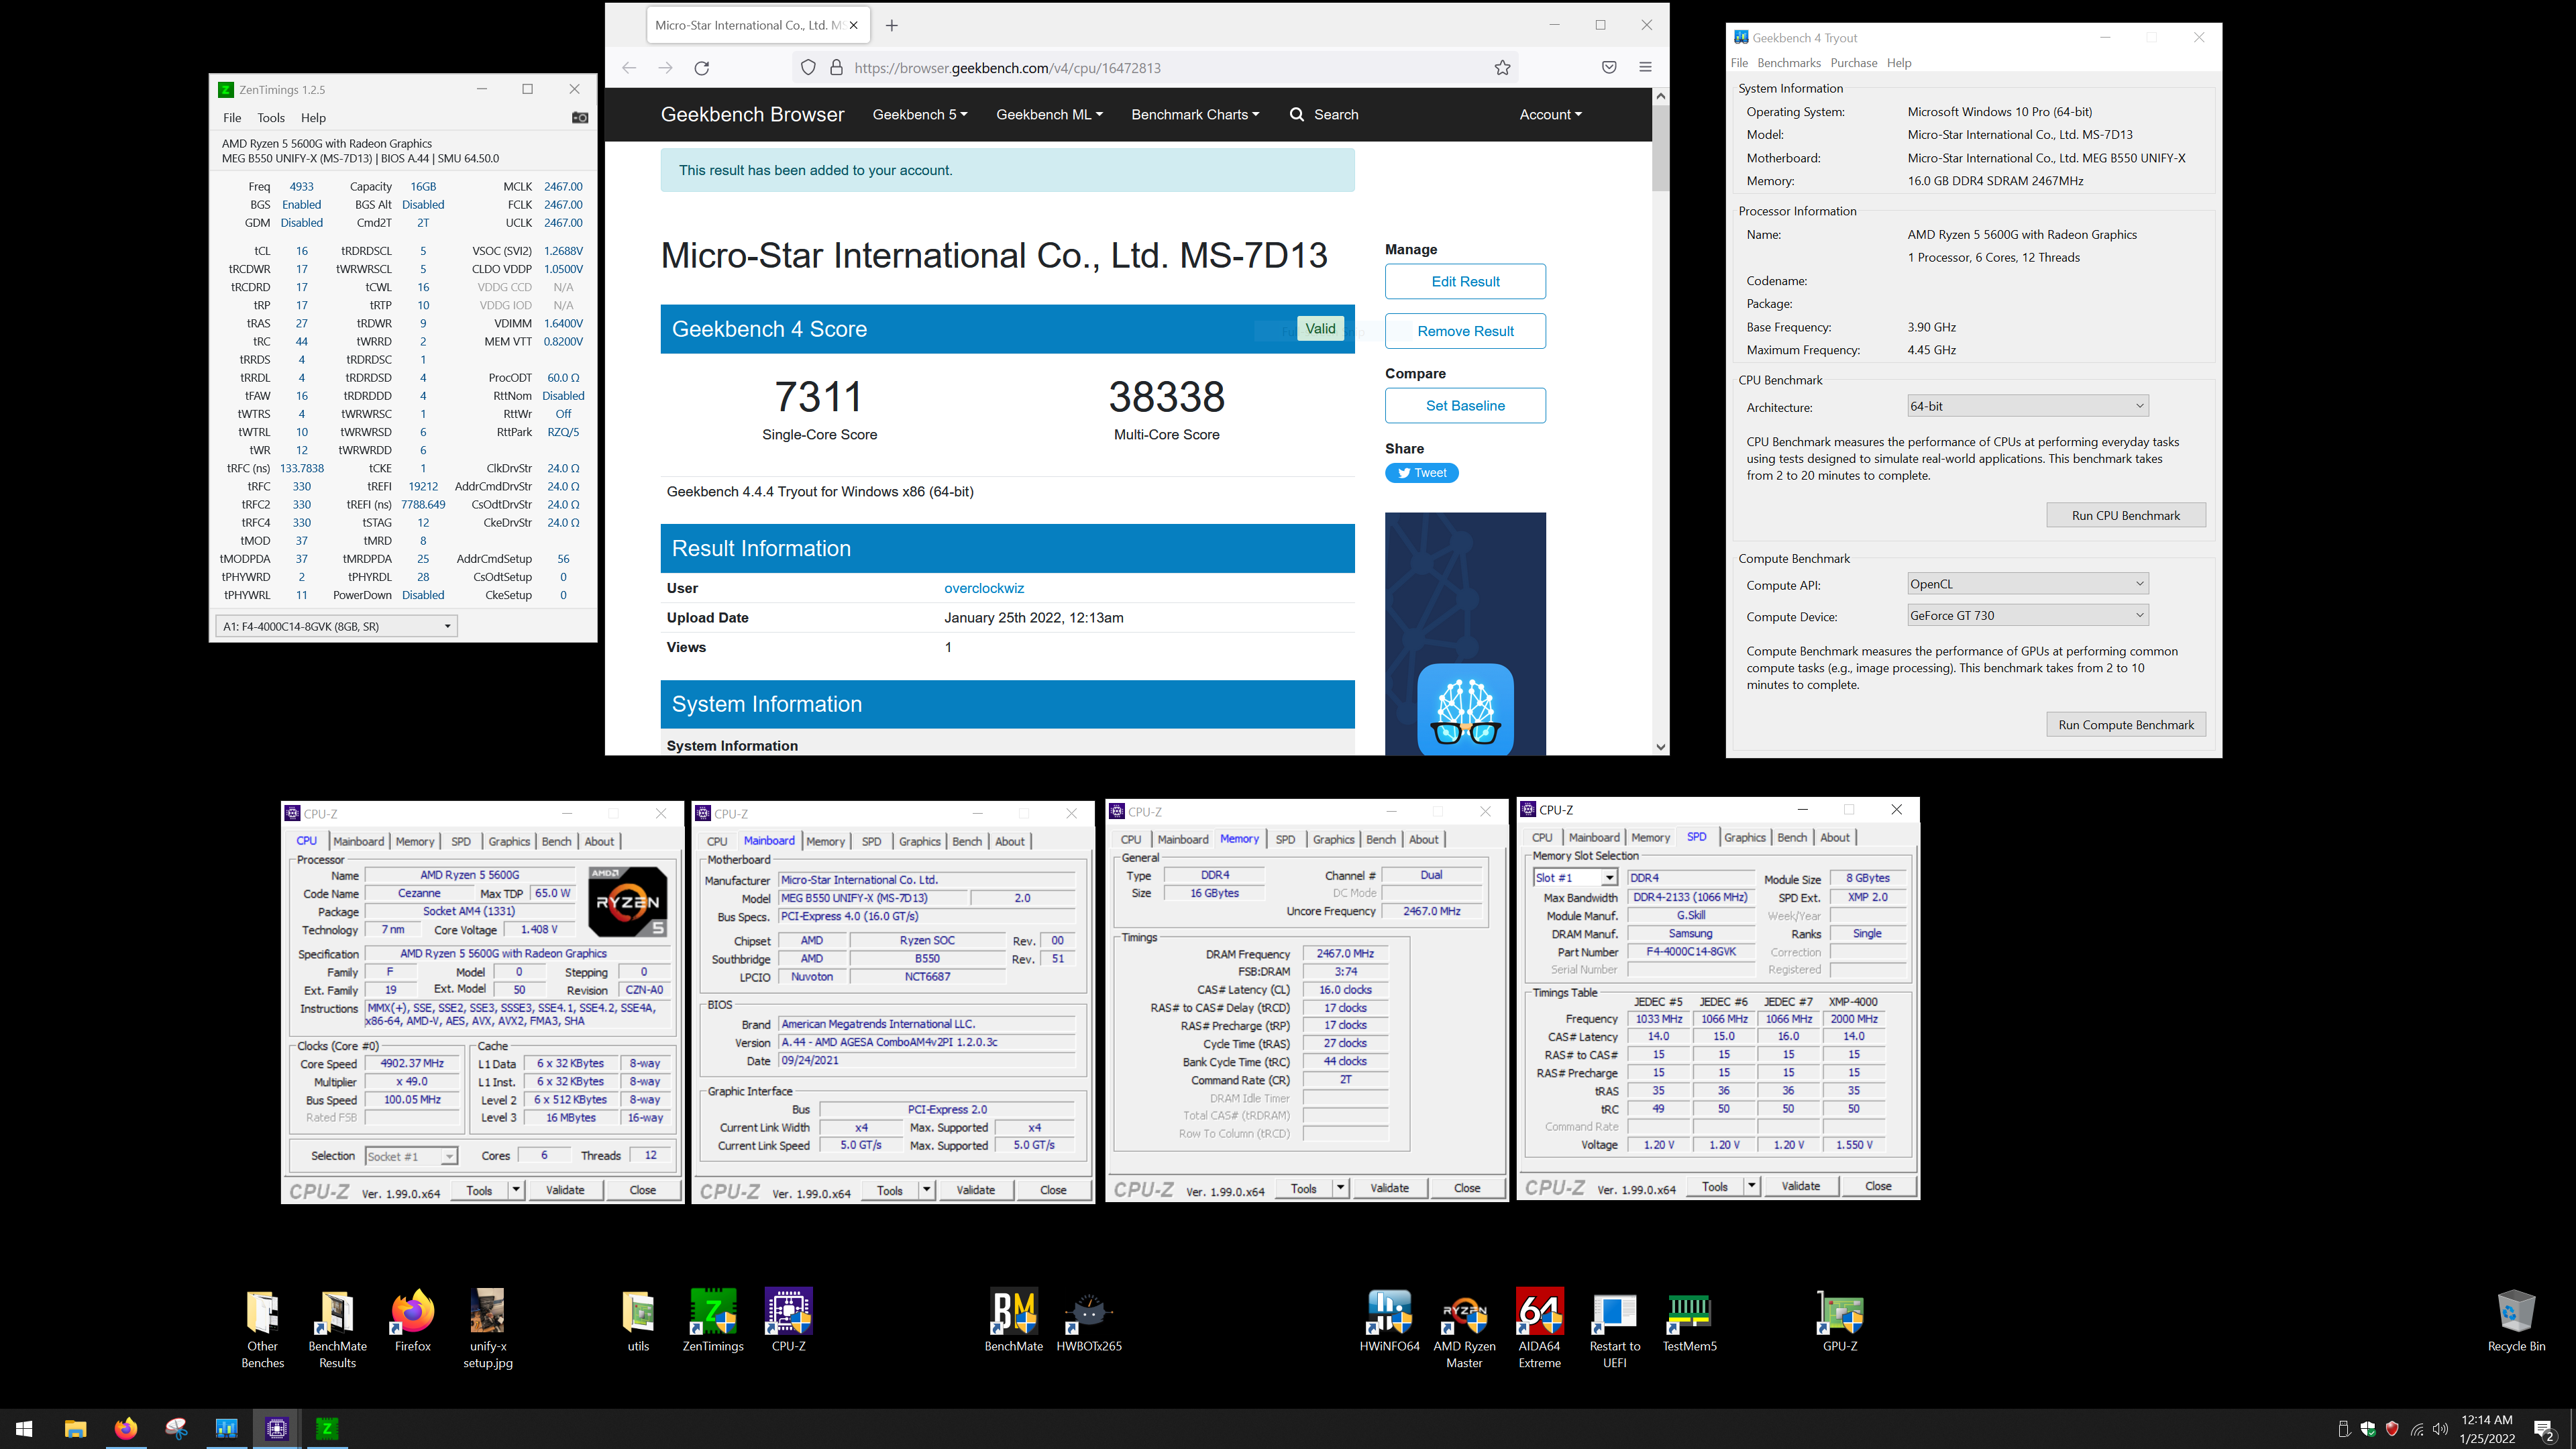Switch to Mainboard tab in first CPU-Z
Screen dimensions: 2576x1449
tap(358, 841)
